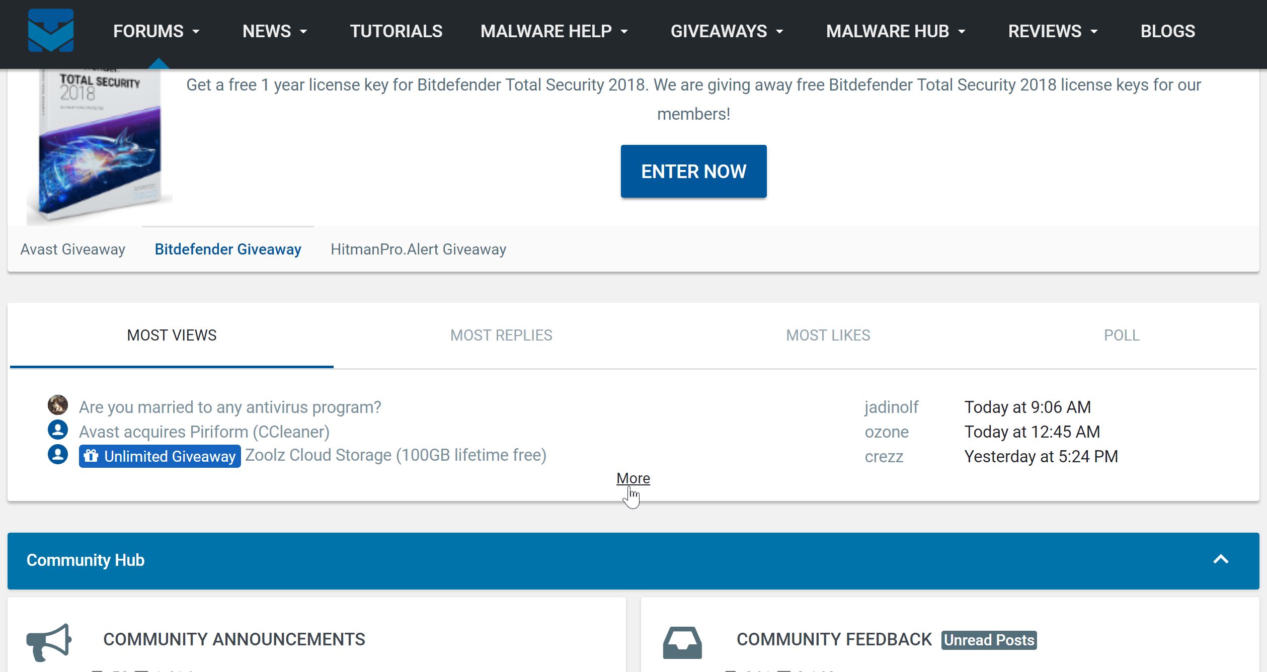Collapse the Community Hub section
Viewport: 1267px width, 672px height.
(x=1221, y=560)
